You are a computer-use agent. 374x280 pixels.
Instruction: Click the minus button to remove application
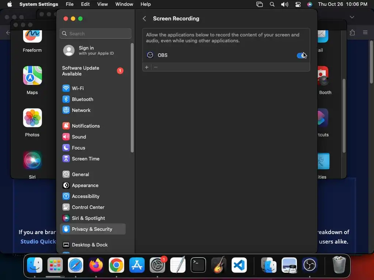point(156,67)
